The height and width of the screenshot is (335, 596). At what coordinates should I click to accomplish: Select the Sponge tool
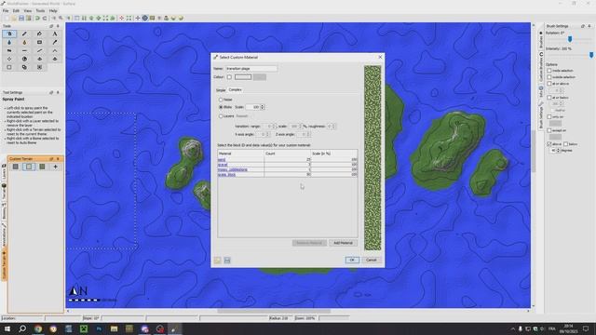point(39,42)
